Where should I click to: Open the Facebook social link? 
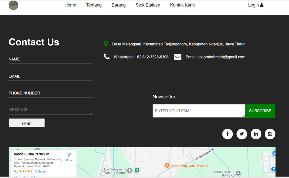[227, 134]
